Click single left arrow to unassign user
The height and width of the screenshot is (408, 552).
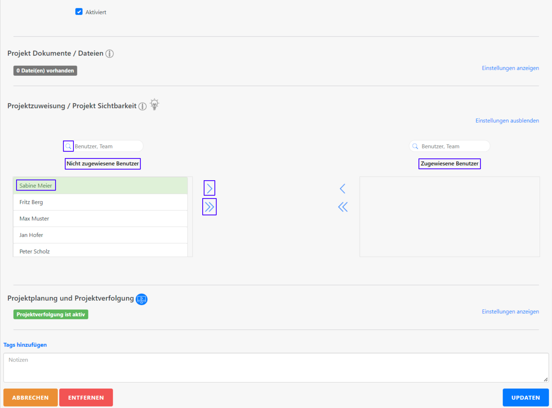point(343,188)
